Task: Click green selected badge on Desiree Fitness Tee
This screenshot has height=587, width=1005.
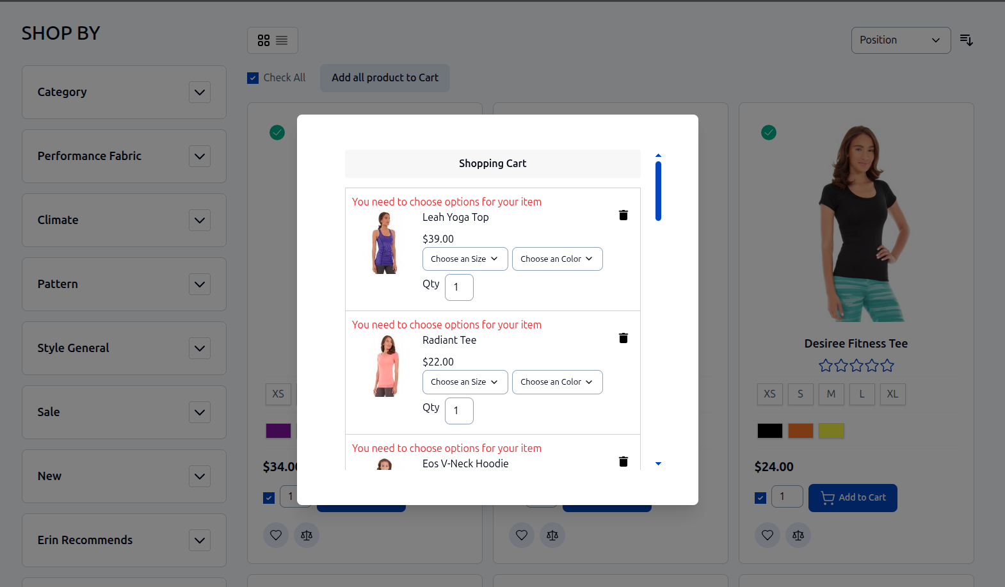Action: coord(769,133)
